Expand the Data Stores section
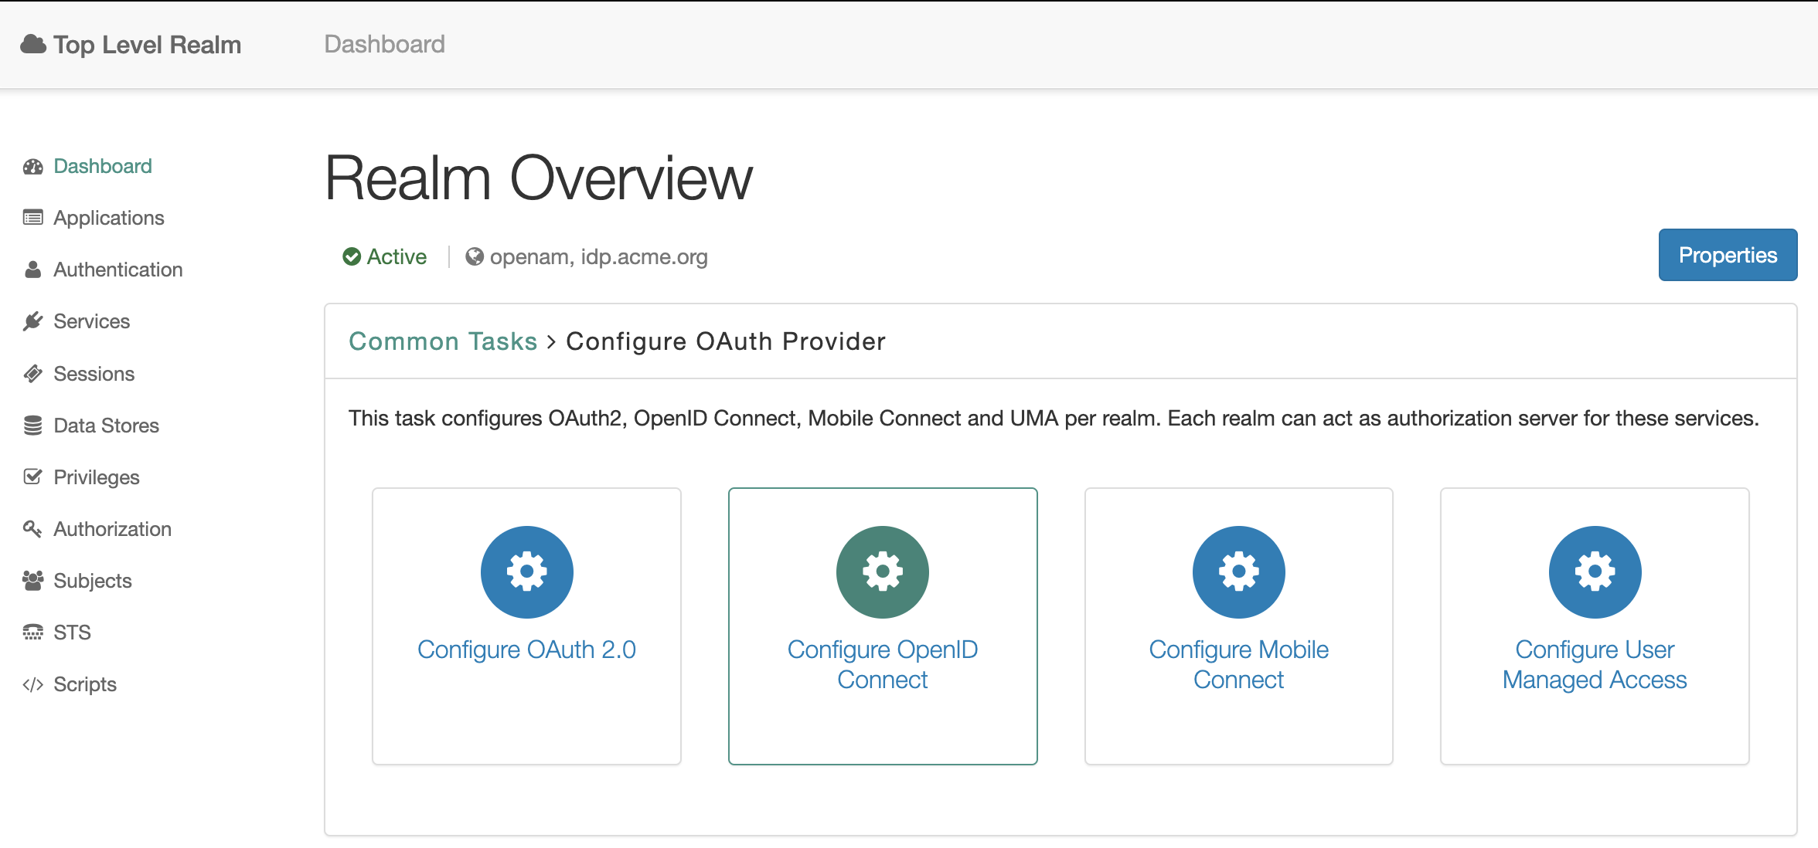The height and width of the screenshot is (848, 1818). point(104,425)
